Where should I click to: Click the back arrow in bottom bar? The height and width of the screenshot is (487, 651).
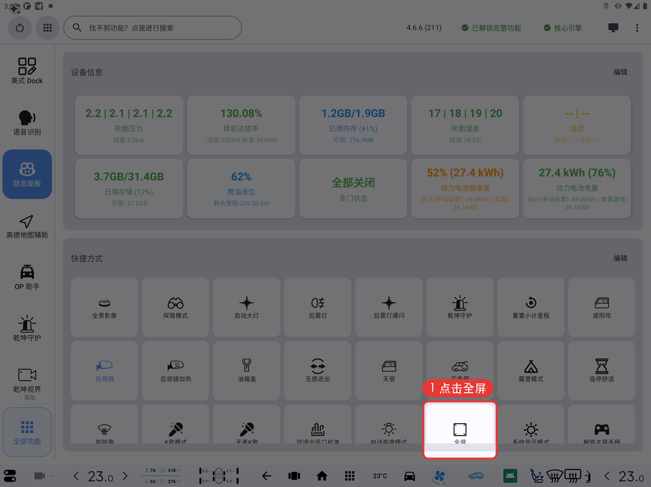[266, 476]
